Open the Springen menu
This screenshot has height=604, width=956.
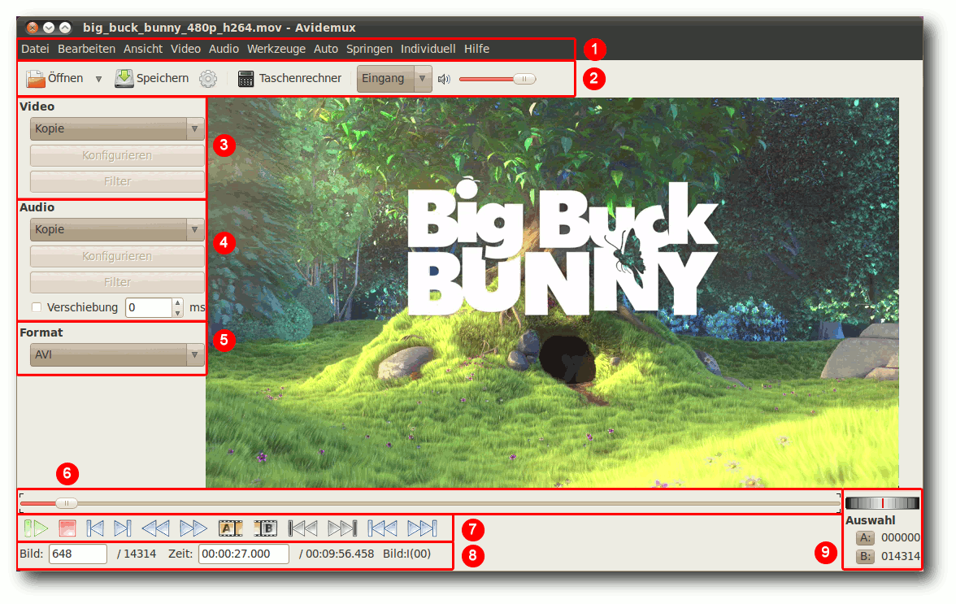[x=369, y=49]
